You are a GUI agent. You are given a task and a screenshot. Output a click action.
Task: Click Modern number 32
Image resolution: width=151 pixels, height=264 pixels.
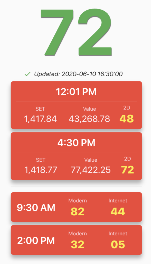point(78,244)
